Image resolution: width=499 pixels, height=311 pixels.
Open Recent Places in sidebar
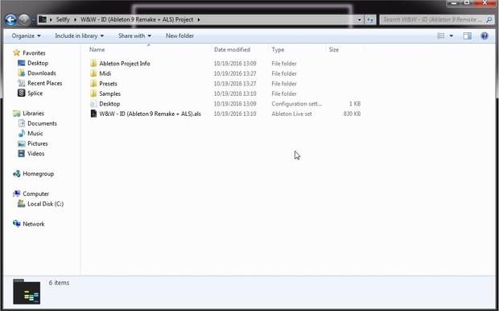tap(45, 83)
